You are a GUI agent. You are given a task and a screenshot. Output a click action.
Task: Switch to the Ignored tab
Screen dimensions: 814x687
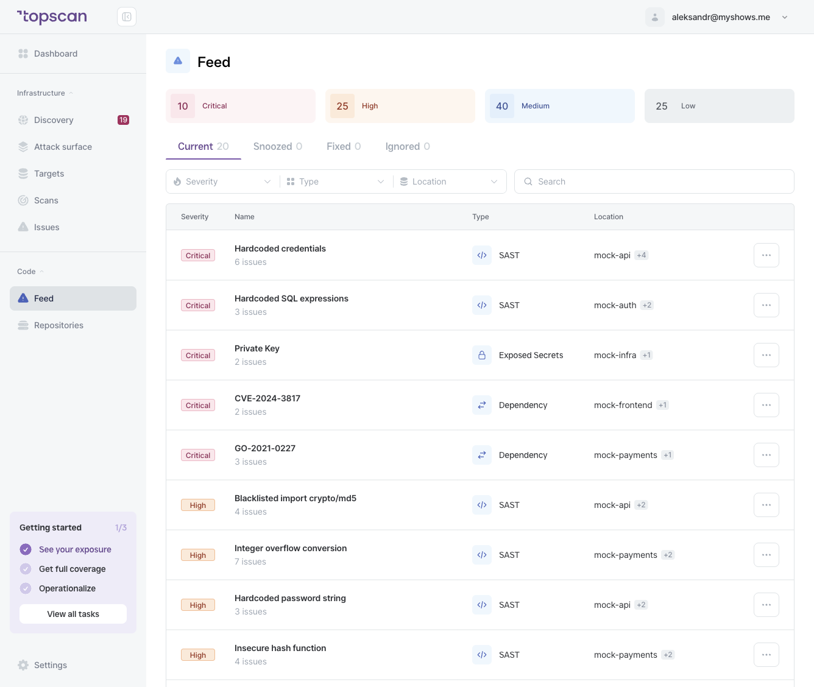pos(408,146)
